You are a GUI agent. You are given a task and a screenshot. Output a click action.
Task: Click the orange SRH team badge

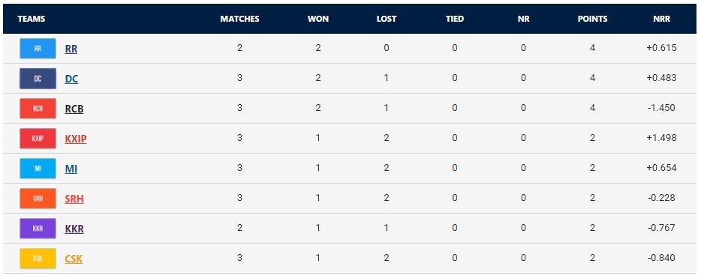click(x=38, y=198)
